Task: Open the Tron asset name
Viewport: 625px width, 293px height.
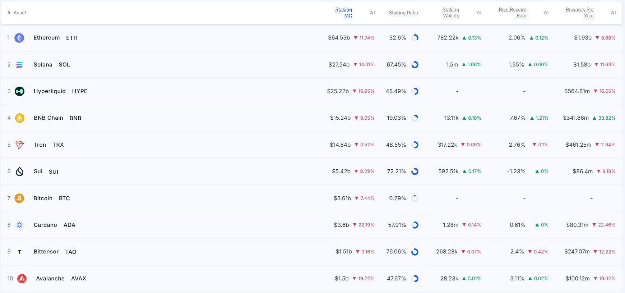Action: pos(40,145)
